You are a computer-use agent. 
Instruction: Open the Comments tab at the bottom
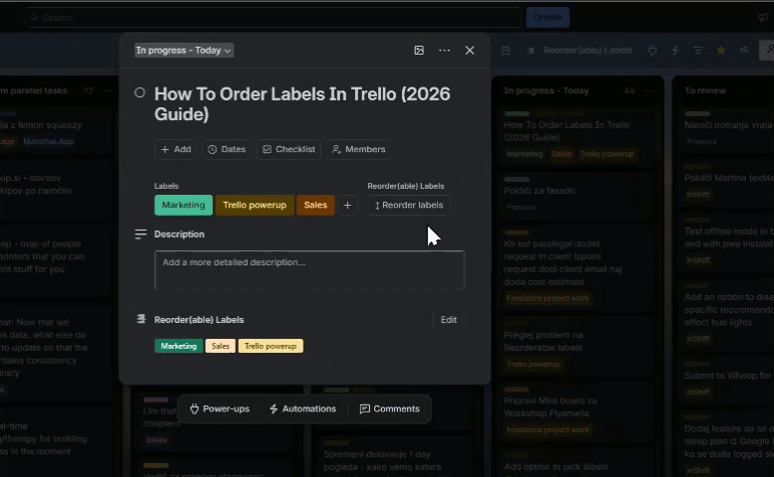(x=389, y=408)
